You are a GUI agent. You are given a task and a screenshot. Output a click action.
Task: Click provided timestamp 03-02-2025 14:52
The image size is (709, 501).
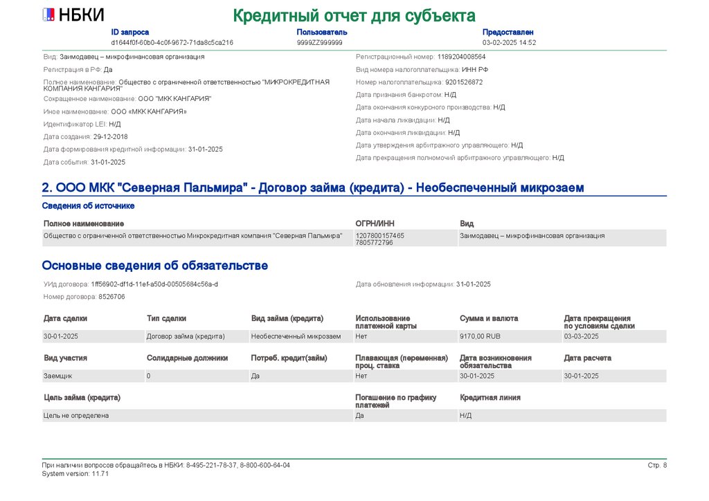click(x=509, y=43)
